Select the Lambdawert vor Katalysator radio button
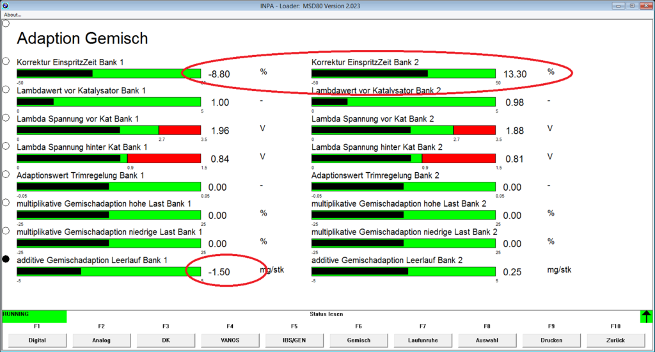The width and height of the screenshot is (655, 352). [x=6, y=90]
